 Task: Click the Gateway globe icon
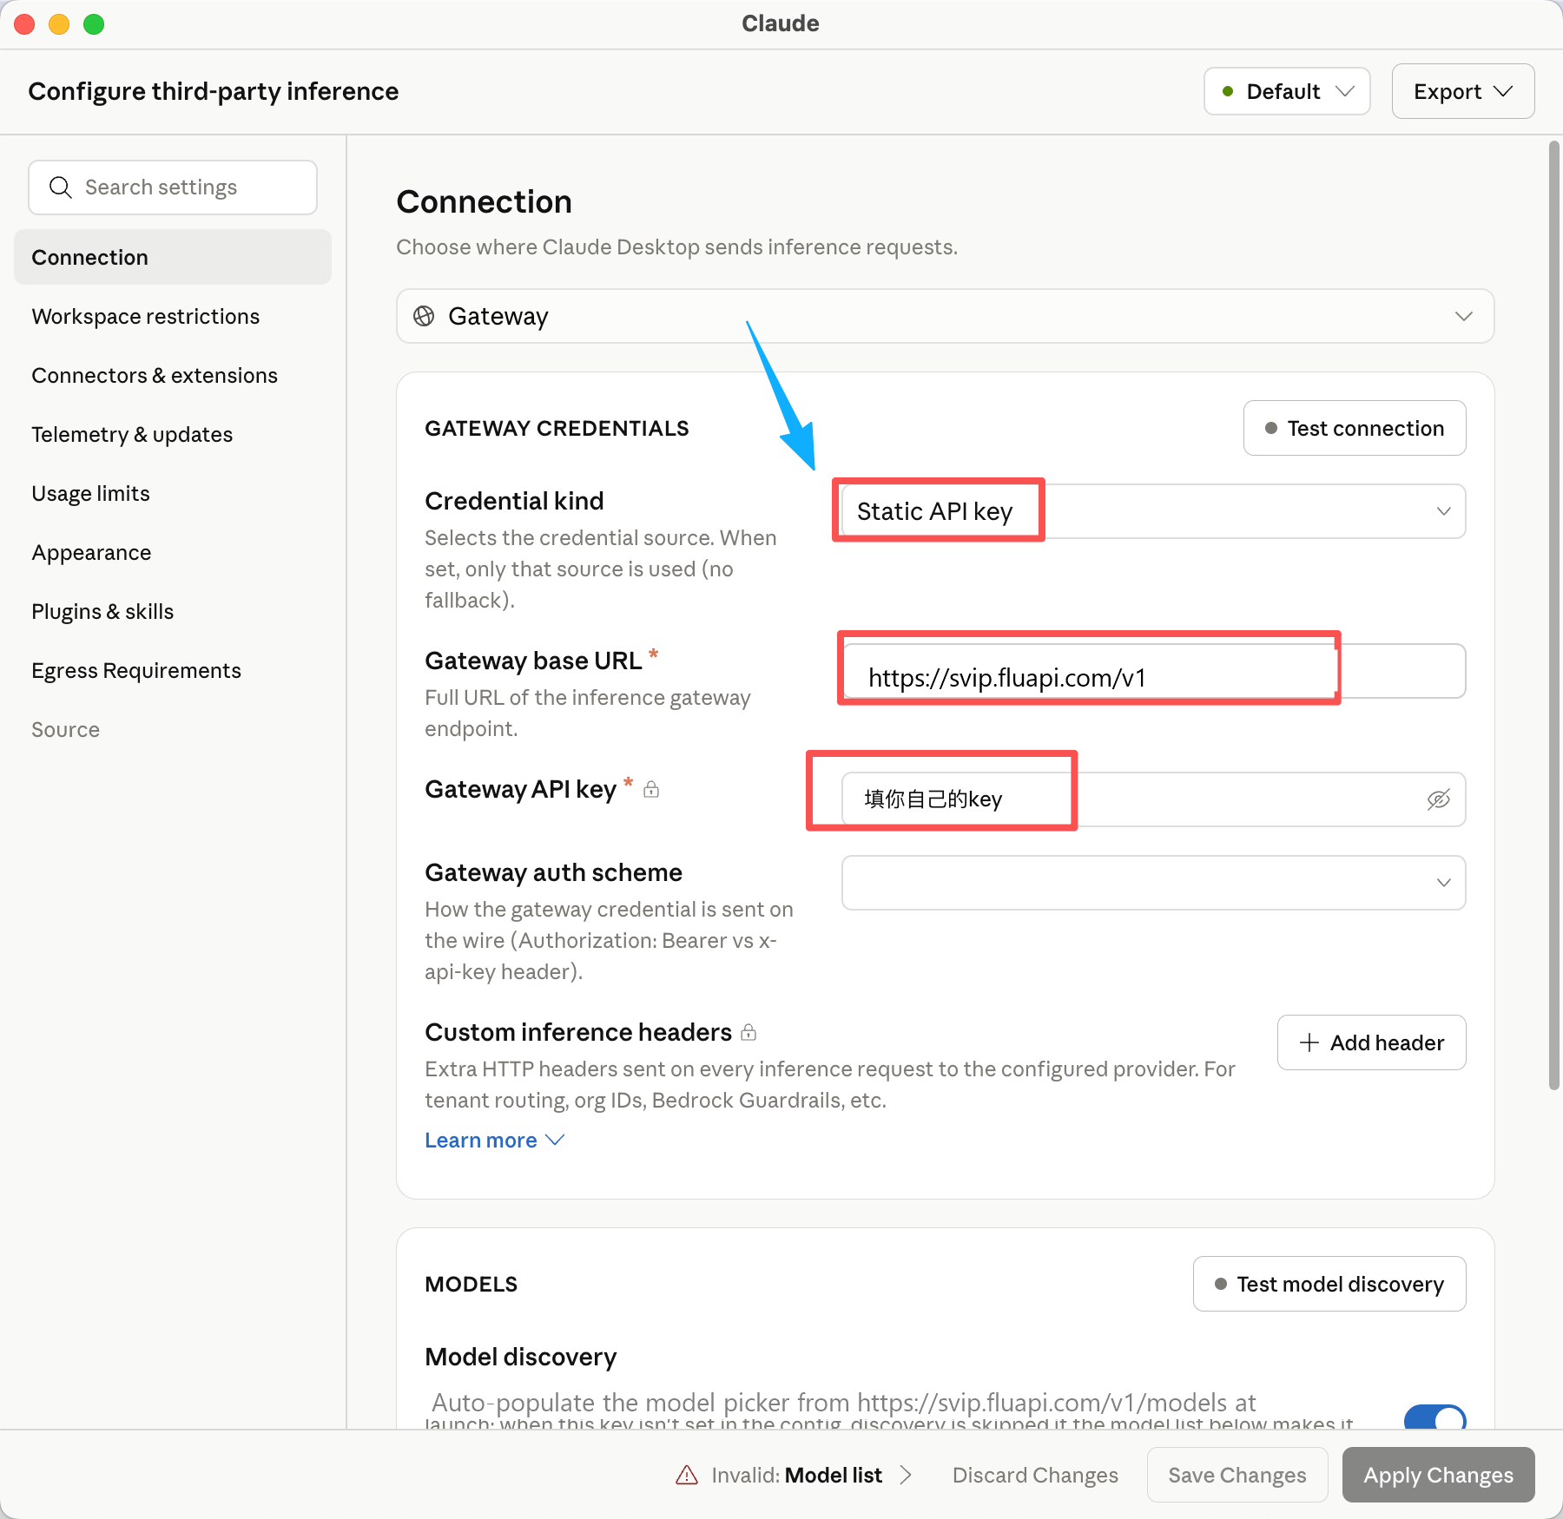tap(424, 316)
